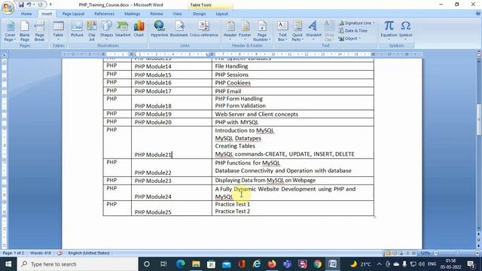Viewport: 482px width, 271px height.
Task: Open the Text Box gallery
Action: (282, 31)
